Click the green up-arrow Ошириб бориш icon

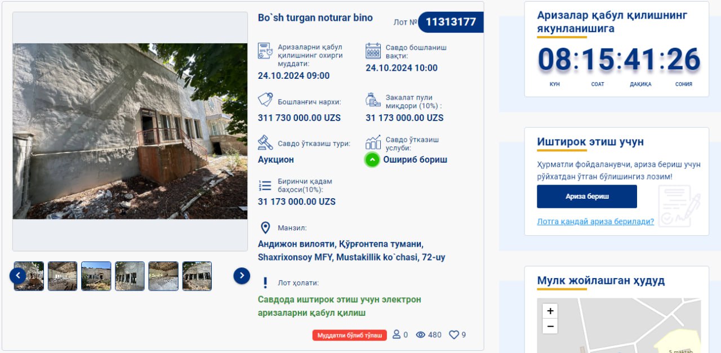[x=372, y=160]
